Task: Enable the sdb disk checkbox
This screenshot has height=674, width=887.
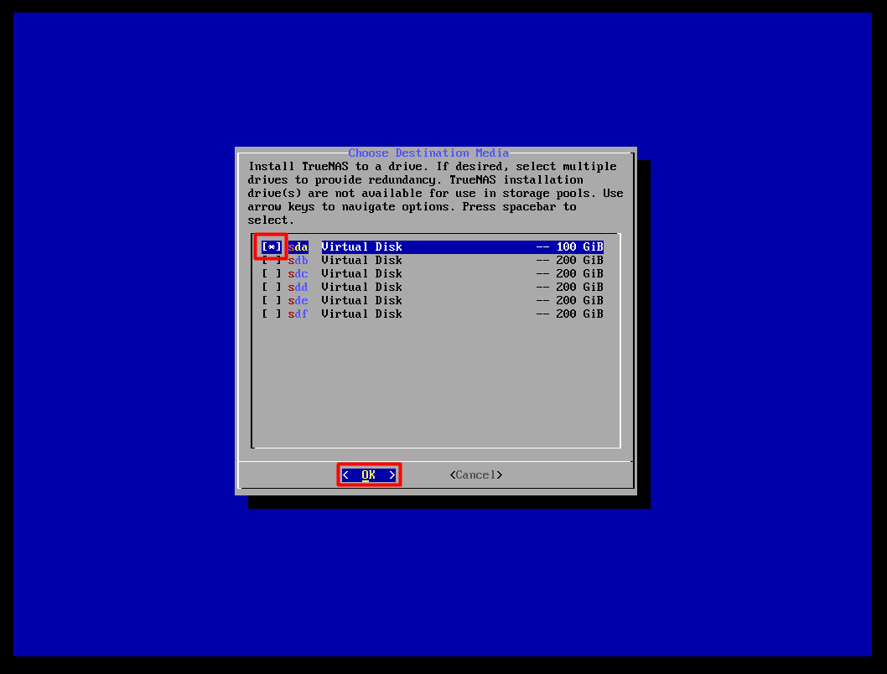Action: (x=271, y=261)
